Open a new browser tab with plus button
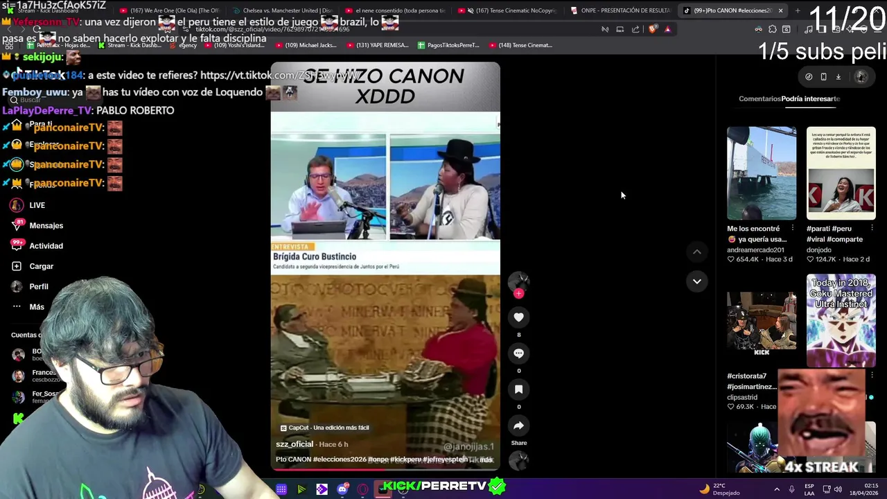The width and height of the screenshot is (887, 499). pos(797,10)
